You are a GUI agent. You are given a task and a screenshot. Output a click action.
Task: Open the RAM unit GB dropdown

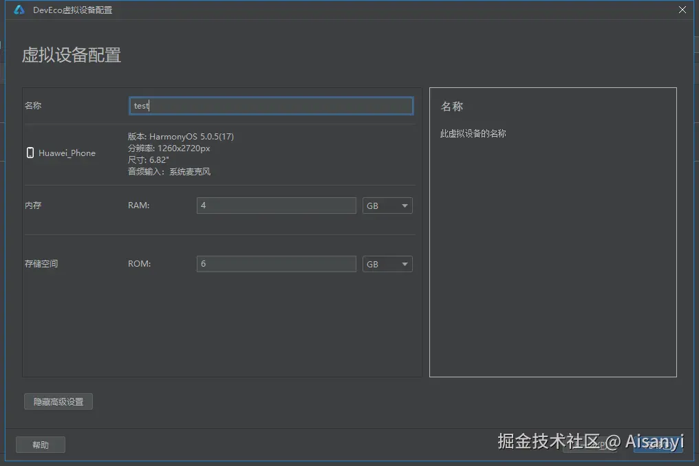tap(387, 206)
